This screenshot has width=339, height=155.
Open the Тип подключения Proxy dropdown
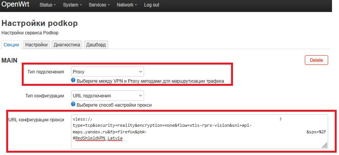pyautogui.click(x=107, y=72)
